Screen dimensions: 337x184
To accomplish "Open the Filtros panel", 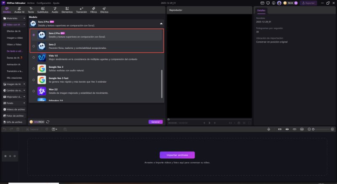I will click(94, 10).
